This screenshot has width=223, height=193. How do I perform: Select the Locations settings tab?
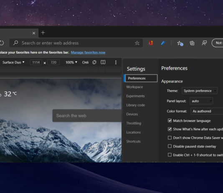(x=133, y=132)
